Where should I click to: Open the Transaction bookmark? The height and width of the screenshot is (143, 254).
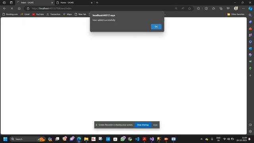click(53, 14)
